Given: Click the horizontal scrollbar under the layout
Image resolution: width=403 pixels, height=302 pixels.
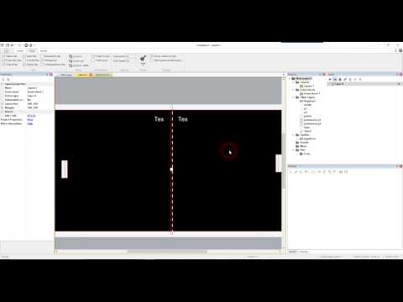Looking at the screenshot, I should [167, 252].
